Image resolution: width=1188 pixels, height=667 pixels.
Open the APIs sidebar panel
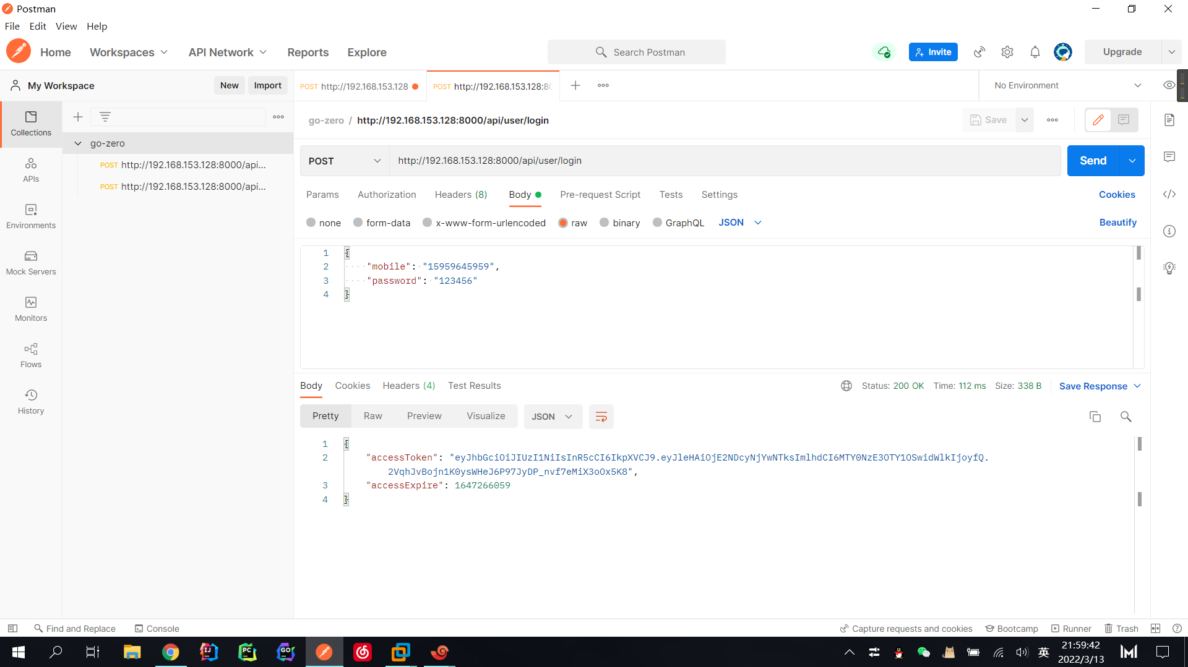point(31,170)
